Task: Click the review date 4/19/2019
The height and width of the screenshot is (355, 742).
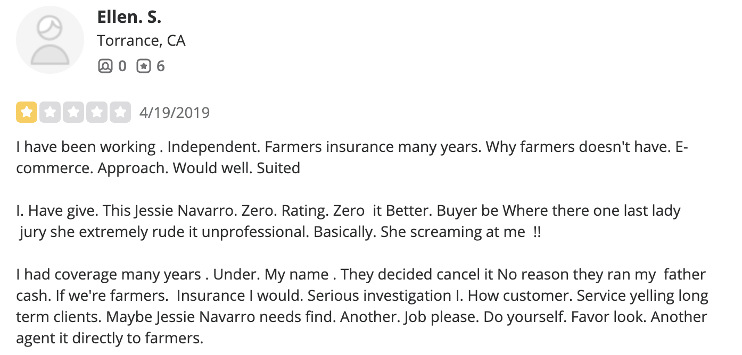Action: (x=174, y=113)
